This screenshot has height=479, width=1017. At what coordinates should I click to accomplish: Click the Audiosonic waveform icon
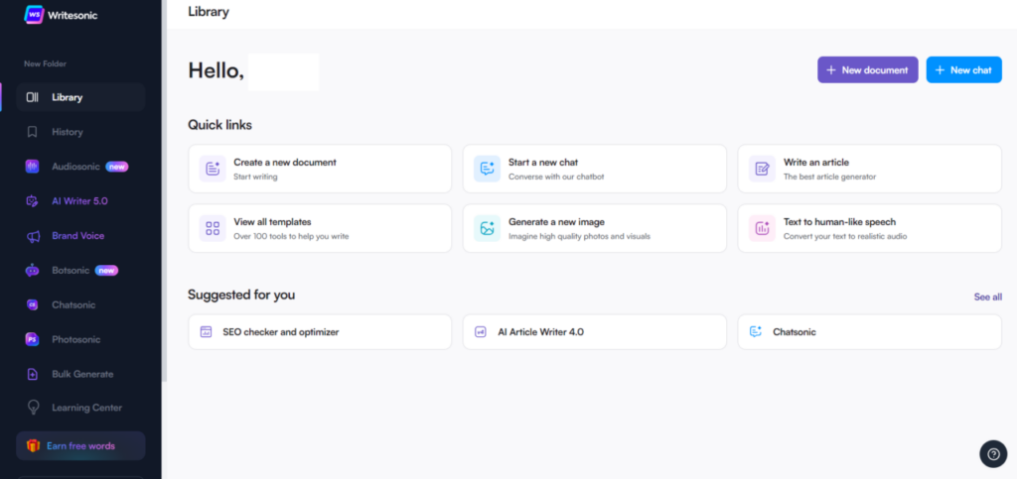point(33,167)
